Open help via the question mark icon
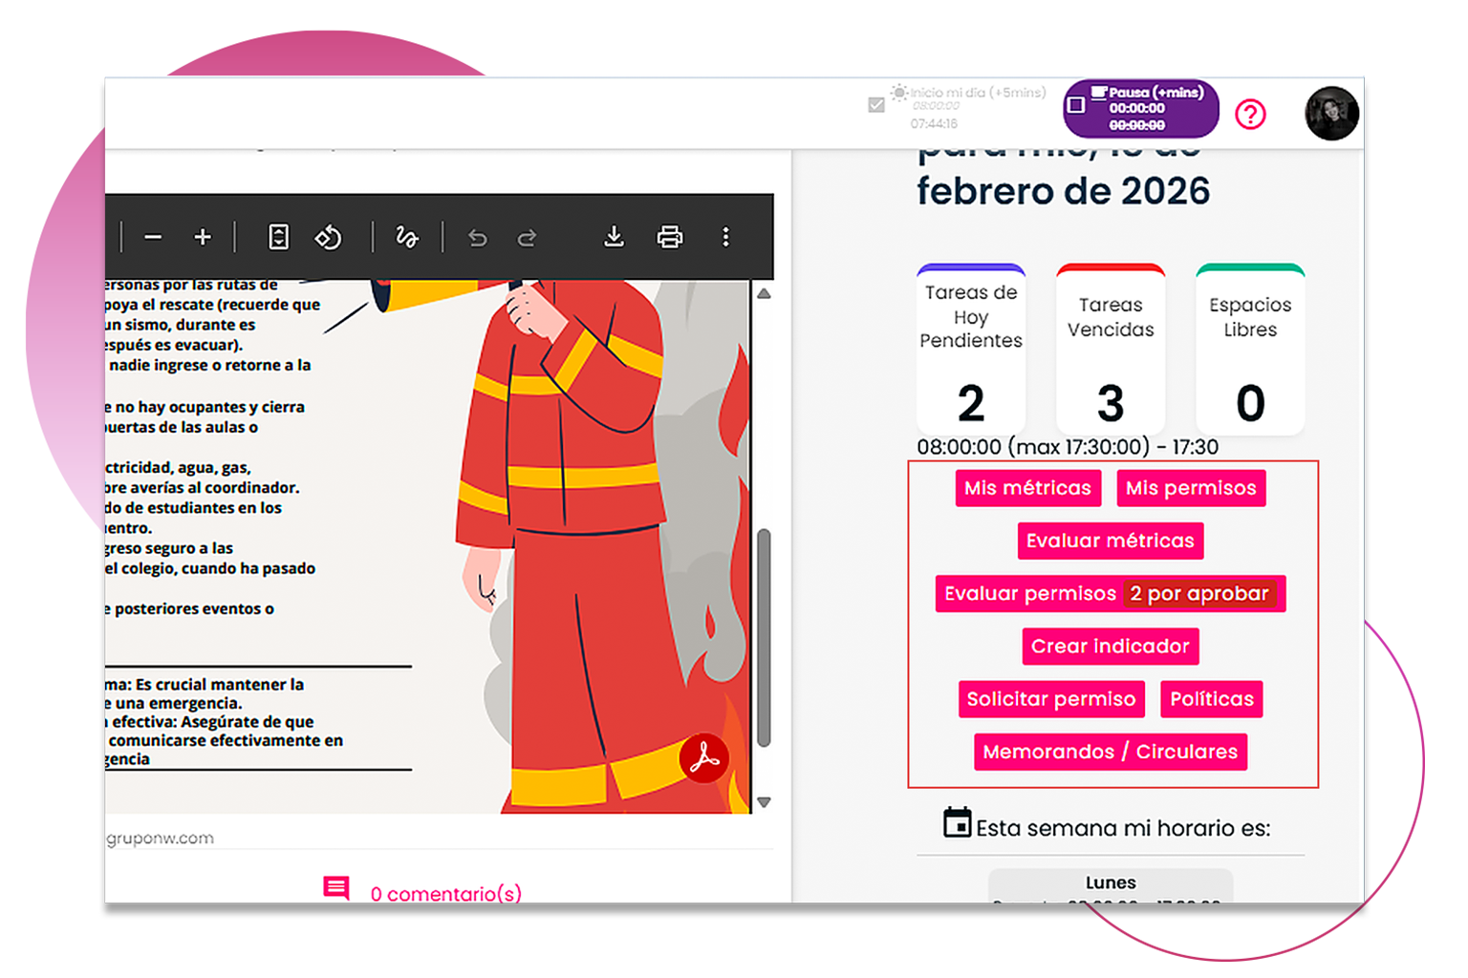 point(1251,114)
